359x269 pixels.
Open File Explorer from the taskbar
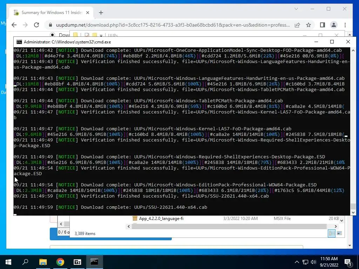point(43,262)
